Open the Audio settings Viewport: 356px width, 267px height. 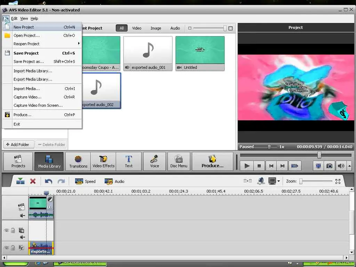114,181
